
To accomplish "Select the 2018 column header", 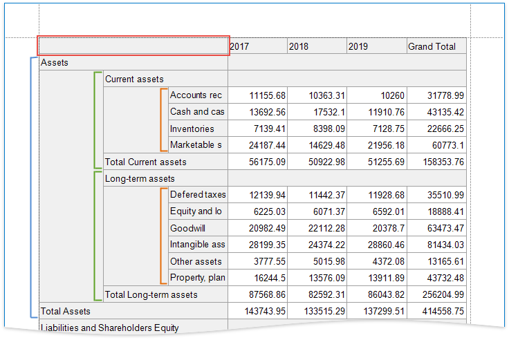I will [x=317, y=46].
